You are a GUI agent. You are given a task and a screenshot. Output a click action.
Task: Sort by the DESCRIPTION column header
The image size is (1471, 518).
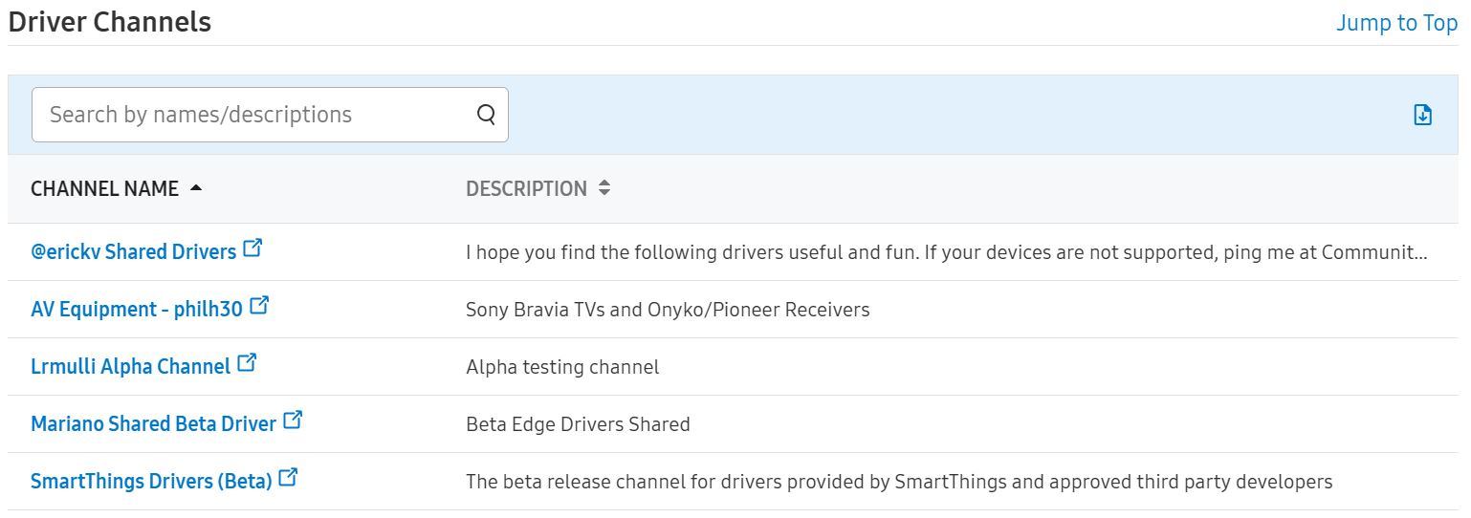point(526,189)
